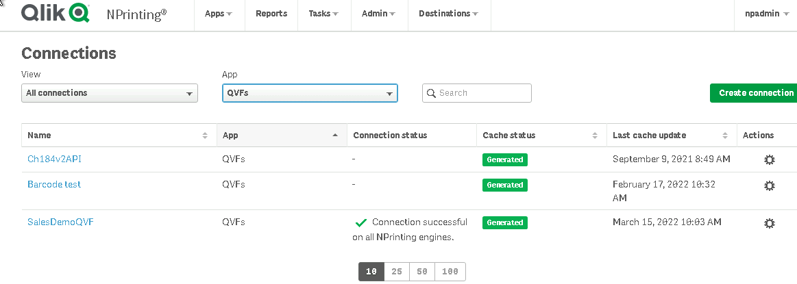Screen dimensions: 797x284
Task: Click the Search input field
Action: 477,93
